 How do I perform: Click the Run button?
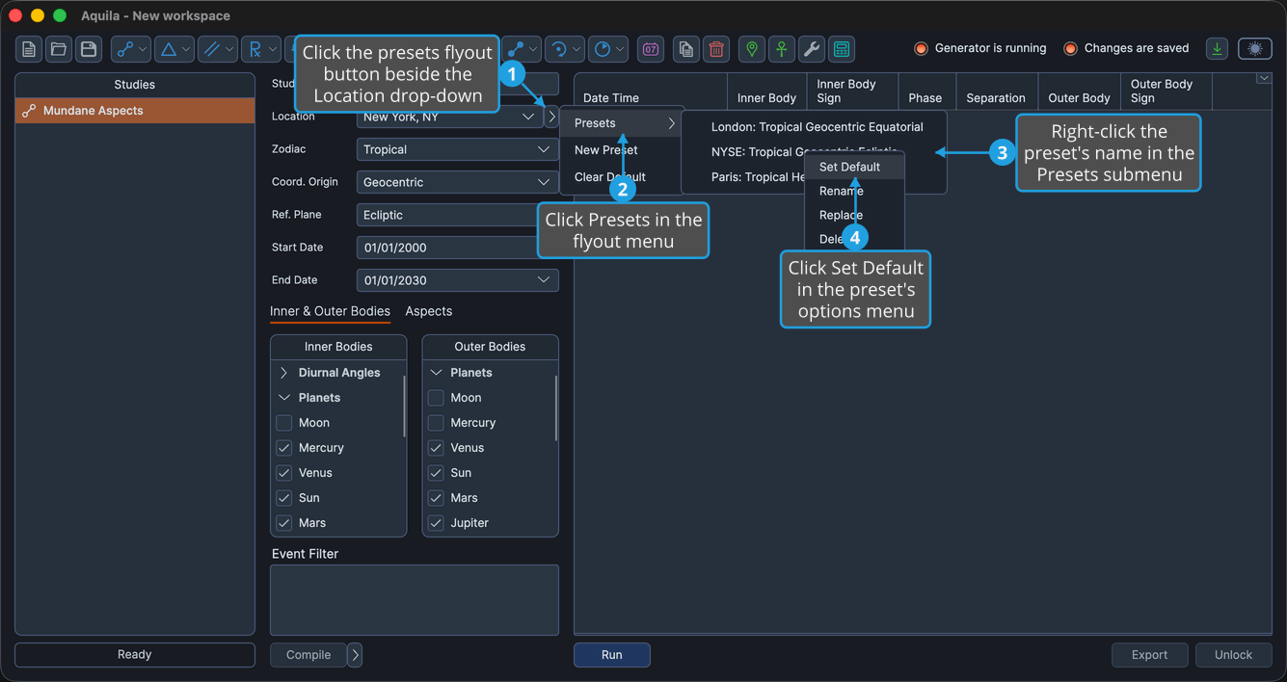(612, 655)
